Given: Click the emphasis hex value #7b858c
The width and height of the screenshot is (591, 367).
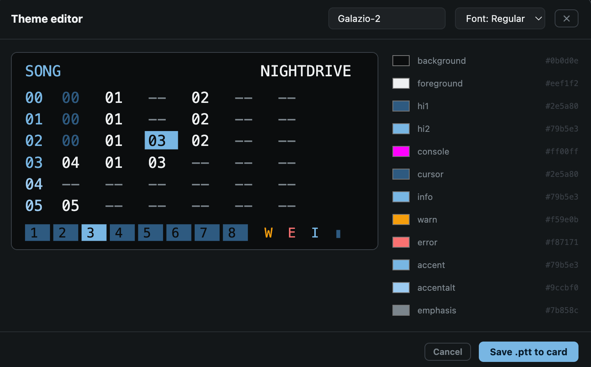Looking at the screenshot, I should pos(562,310).
